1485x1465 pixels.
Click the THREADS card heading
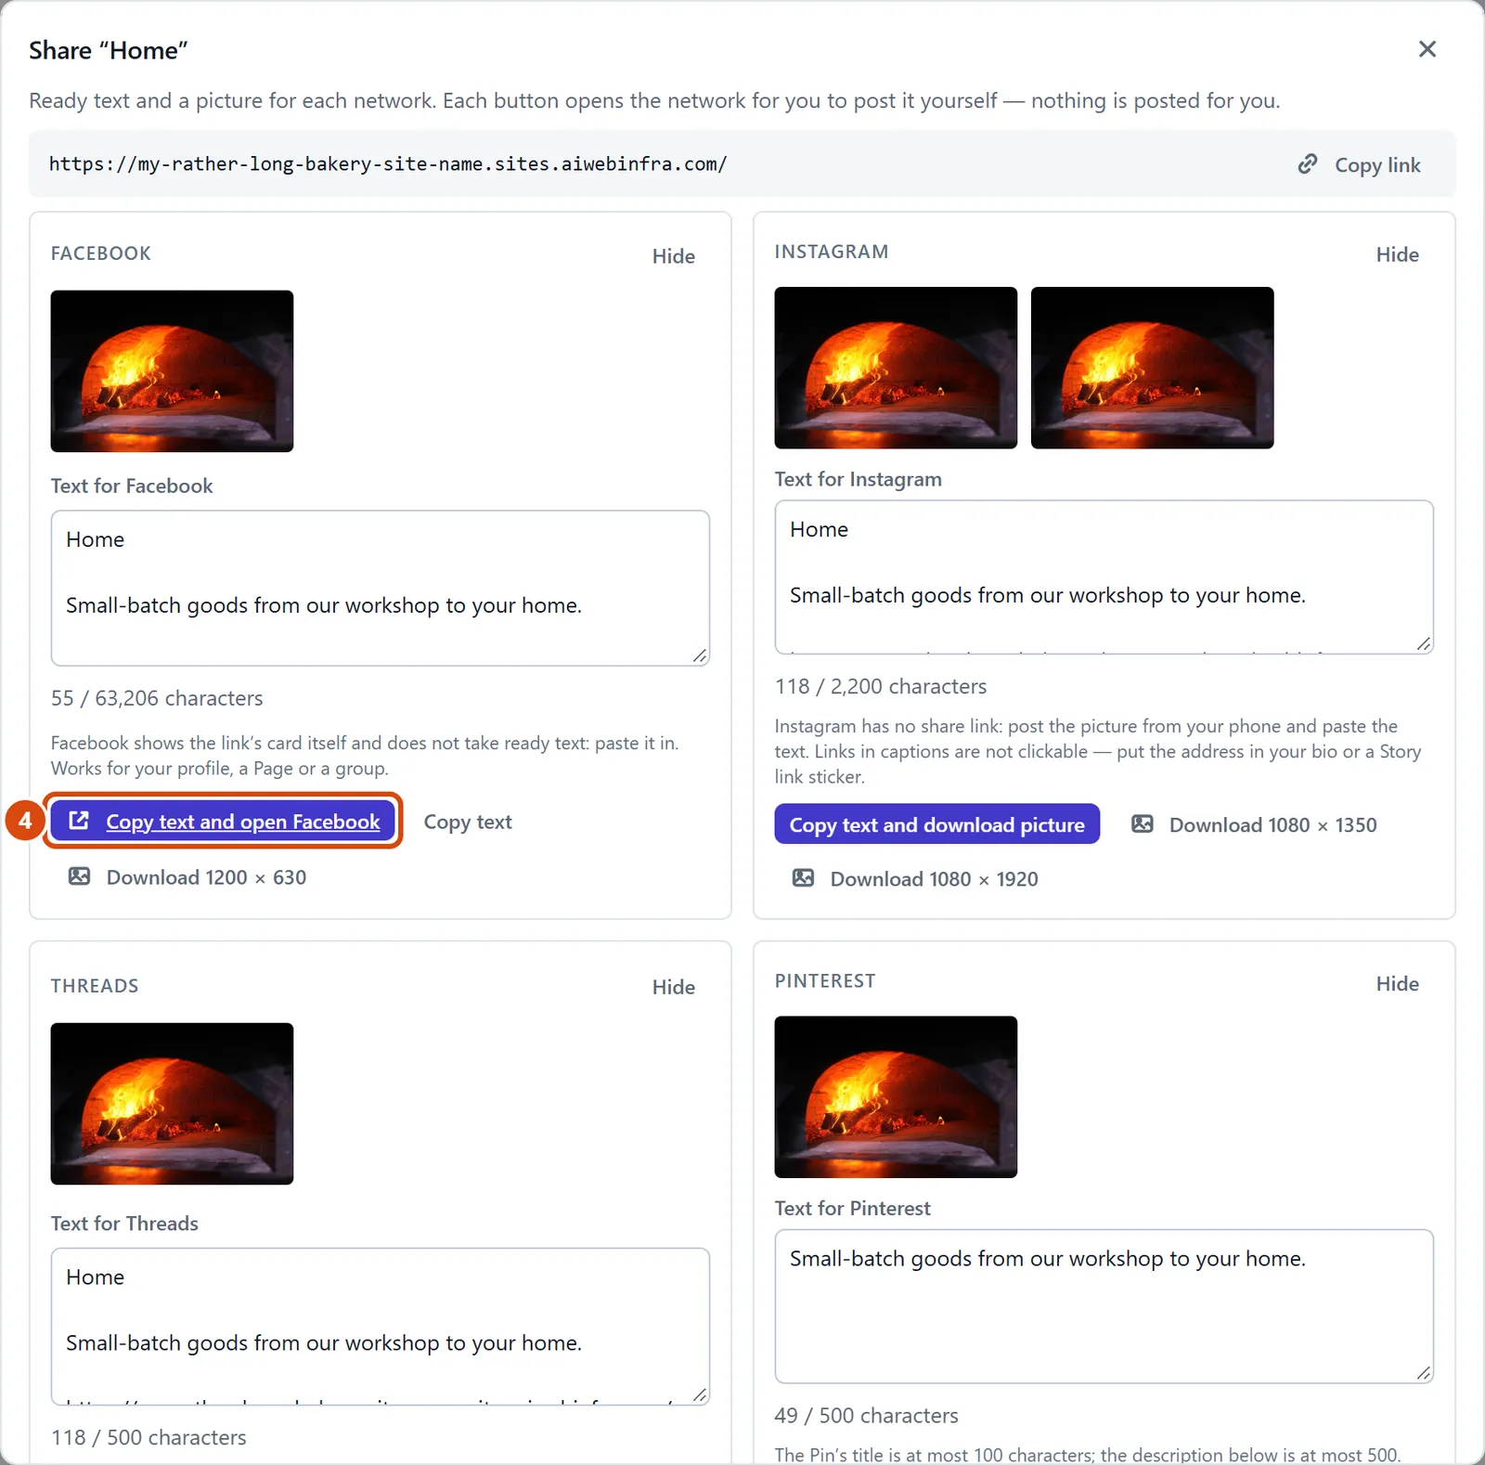[95, 986]
